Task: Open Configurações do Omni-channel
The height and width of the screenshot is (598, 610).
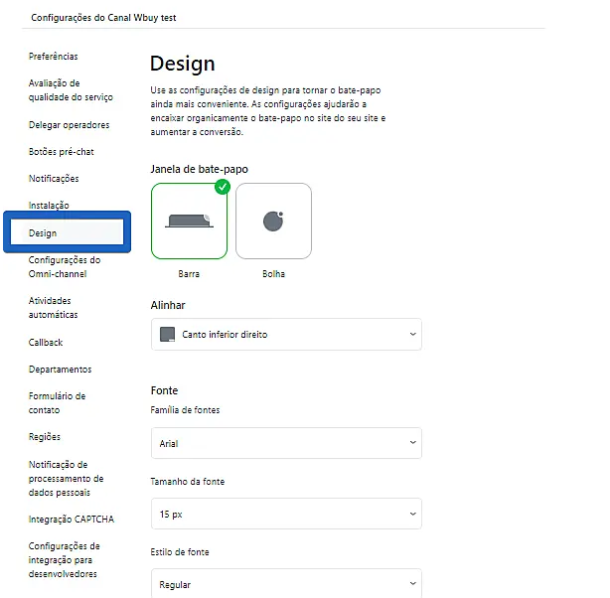Action: 65,267
